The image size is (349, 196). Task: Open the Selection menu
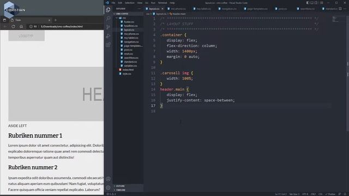(x=130, y=3)
